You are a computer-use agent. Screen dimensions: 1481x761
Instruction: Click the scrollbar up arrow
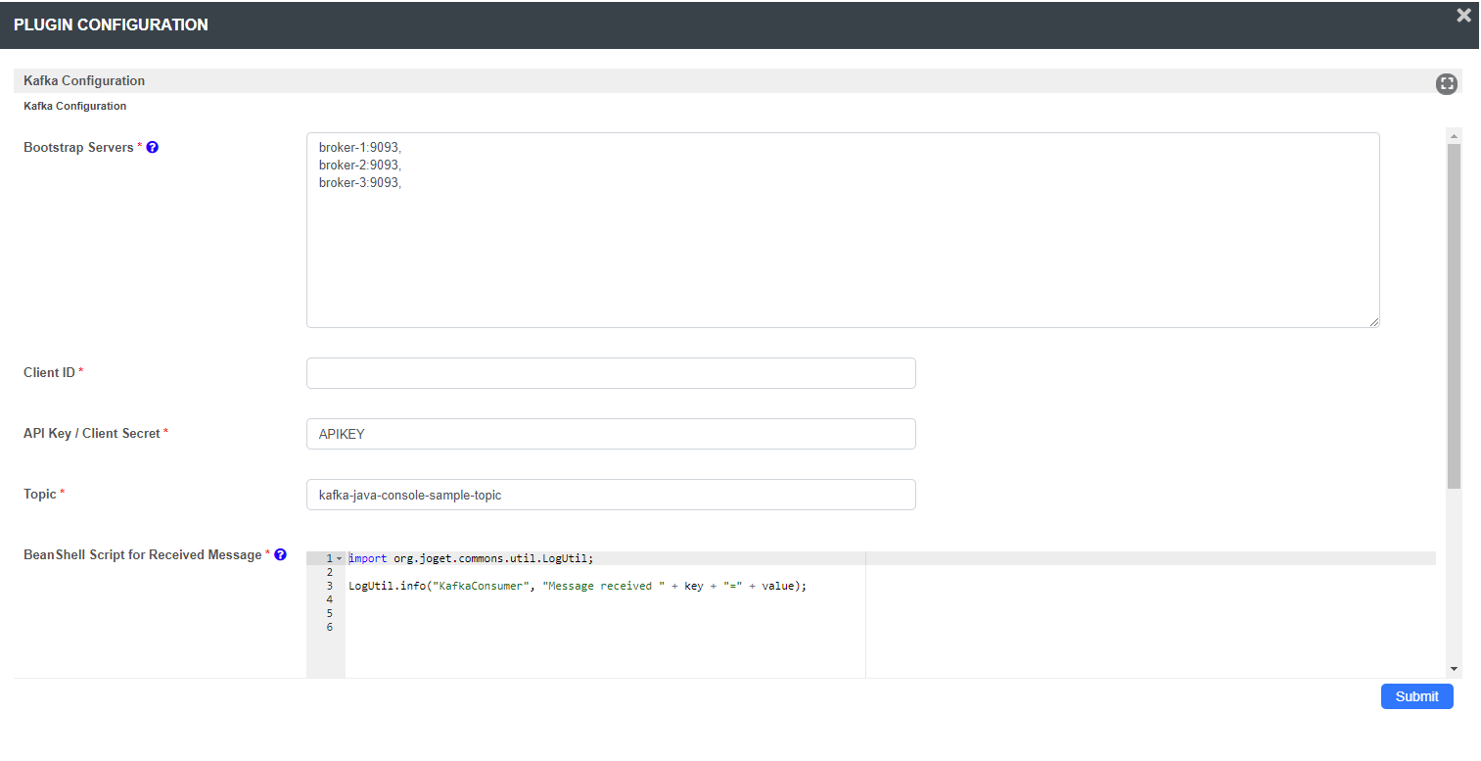point(1454,135)
